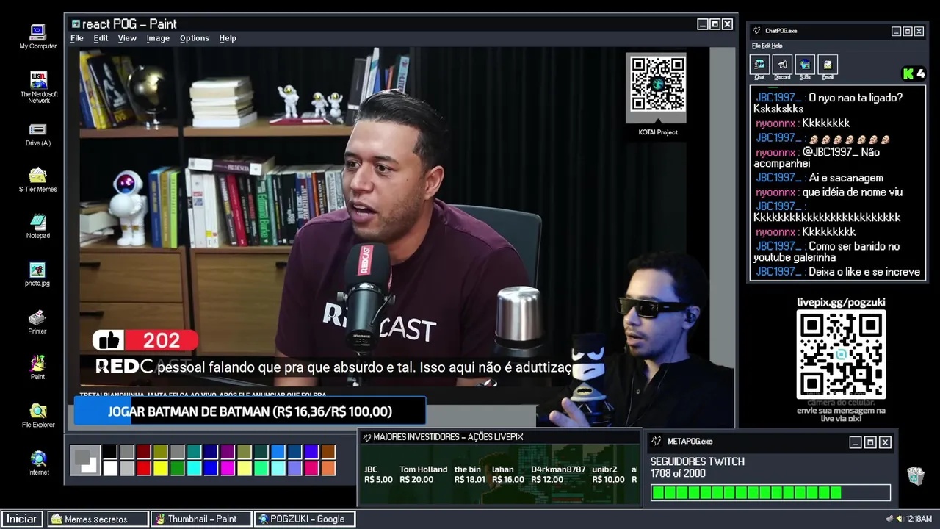This screenshot has width=940, height=529.
Task: Click the ChatPOG.exe title bar icon
Action: [756, 31]
